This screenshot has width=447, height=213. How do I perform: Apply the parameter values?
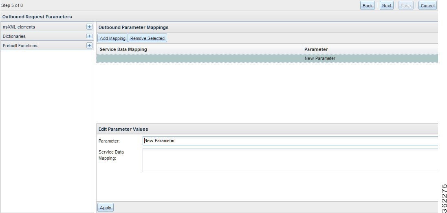click(x=106, y=208)
